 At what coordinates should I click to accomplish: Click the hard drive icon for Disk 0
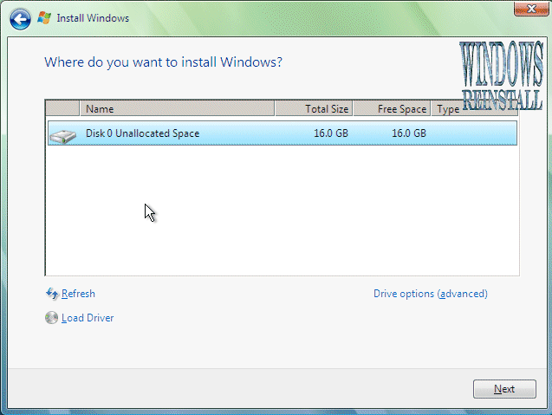(62, 134)
